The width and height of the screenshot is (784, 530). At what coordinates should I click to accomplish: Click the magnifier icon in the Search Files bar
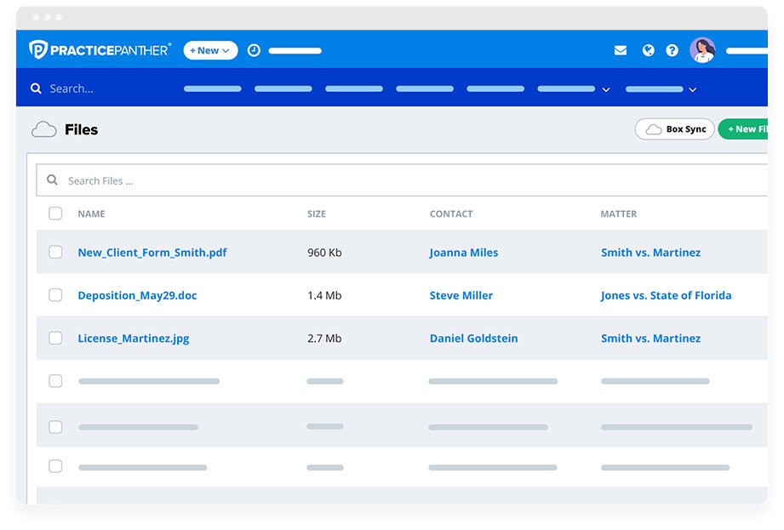(53, 180)
